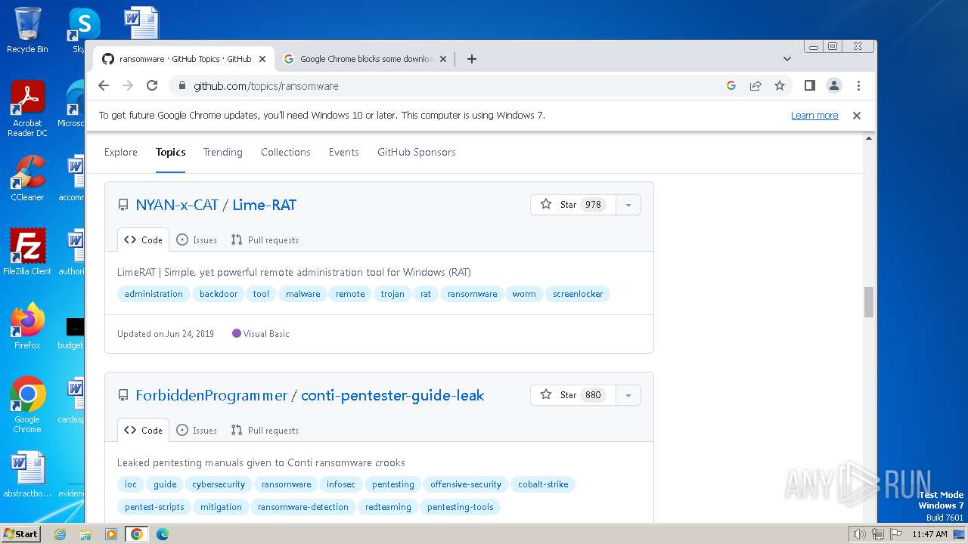Screen dimensions: 968x544
Task: Click the Windows Start button
Action: (20, 533)
